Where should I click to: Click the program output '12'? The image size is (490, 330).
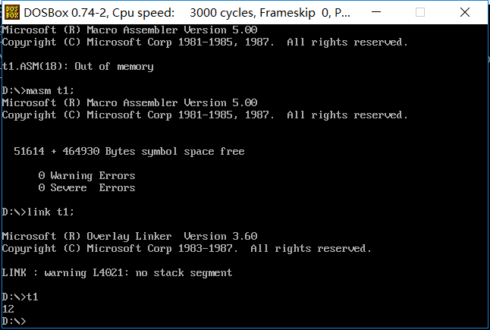point(8,309)
